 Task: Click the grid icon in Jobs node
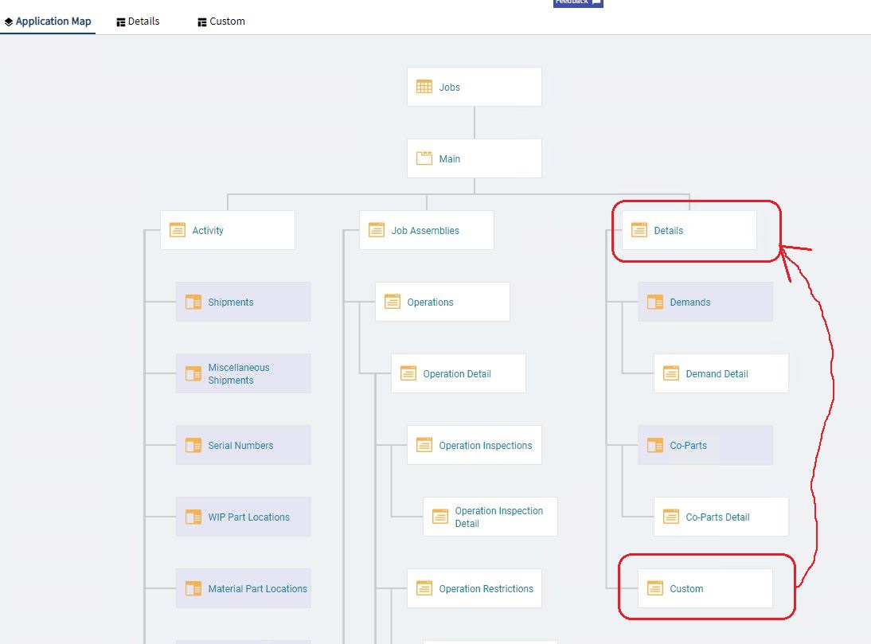[x=424, y=87]
